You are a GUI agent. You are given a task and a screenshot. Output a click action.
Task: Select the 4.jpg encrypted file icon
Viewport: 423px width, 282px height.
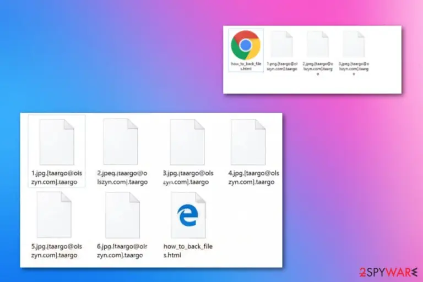click(248, 142)
